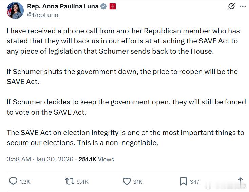Click the Rep. Anna Paulina Luna display name
This screenshot has height=192, width=249.
coord(63,6)
